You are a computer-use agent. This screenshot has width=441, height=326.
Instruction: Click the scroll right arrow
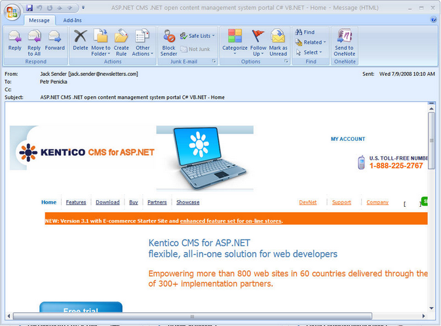tap(423, 316)
